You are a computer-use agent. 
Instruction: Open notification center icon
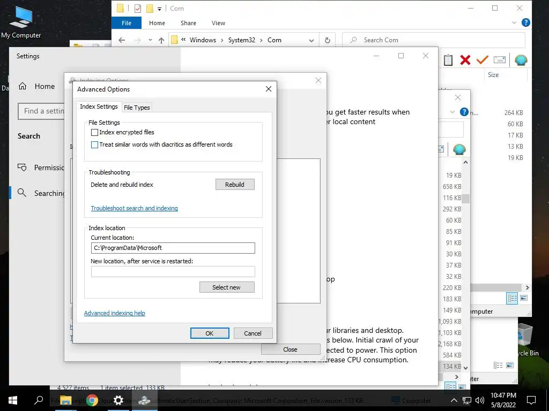[x=531, y=400]
